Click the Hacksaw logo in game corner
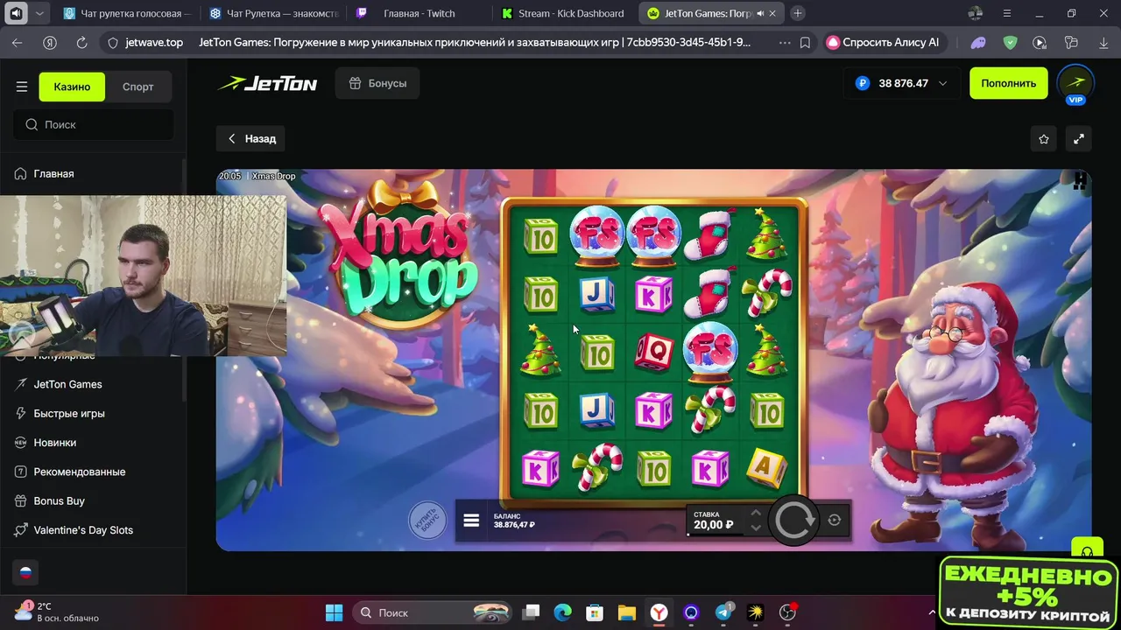 tap(1080, 181)
